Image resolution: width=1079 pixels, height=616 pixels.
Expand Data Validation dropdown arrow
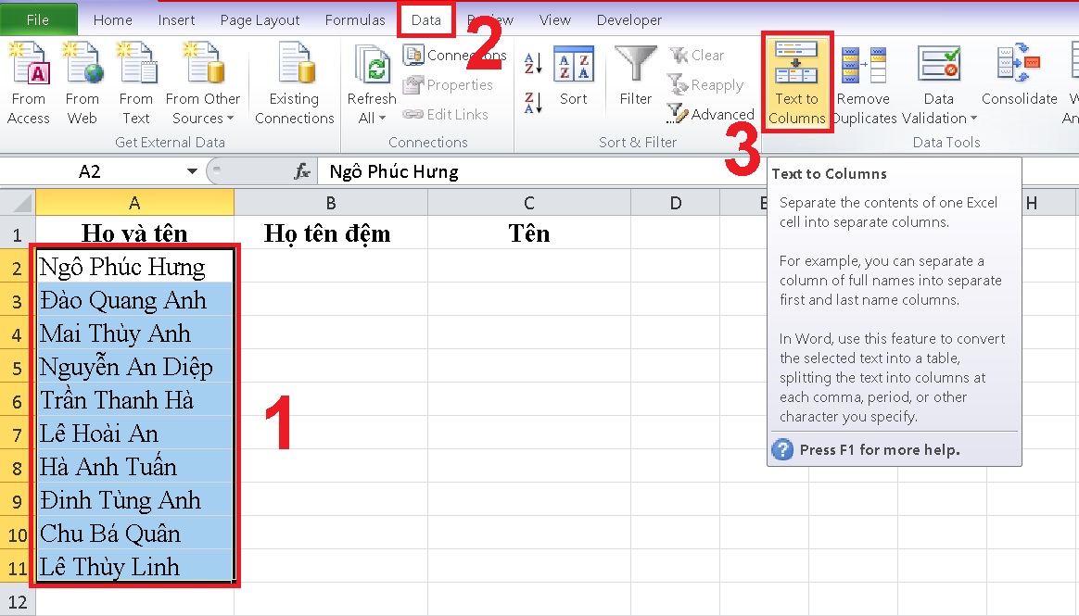coord(973,119)
